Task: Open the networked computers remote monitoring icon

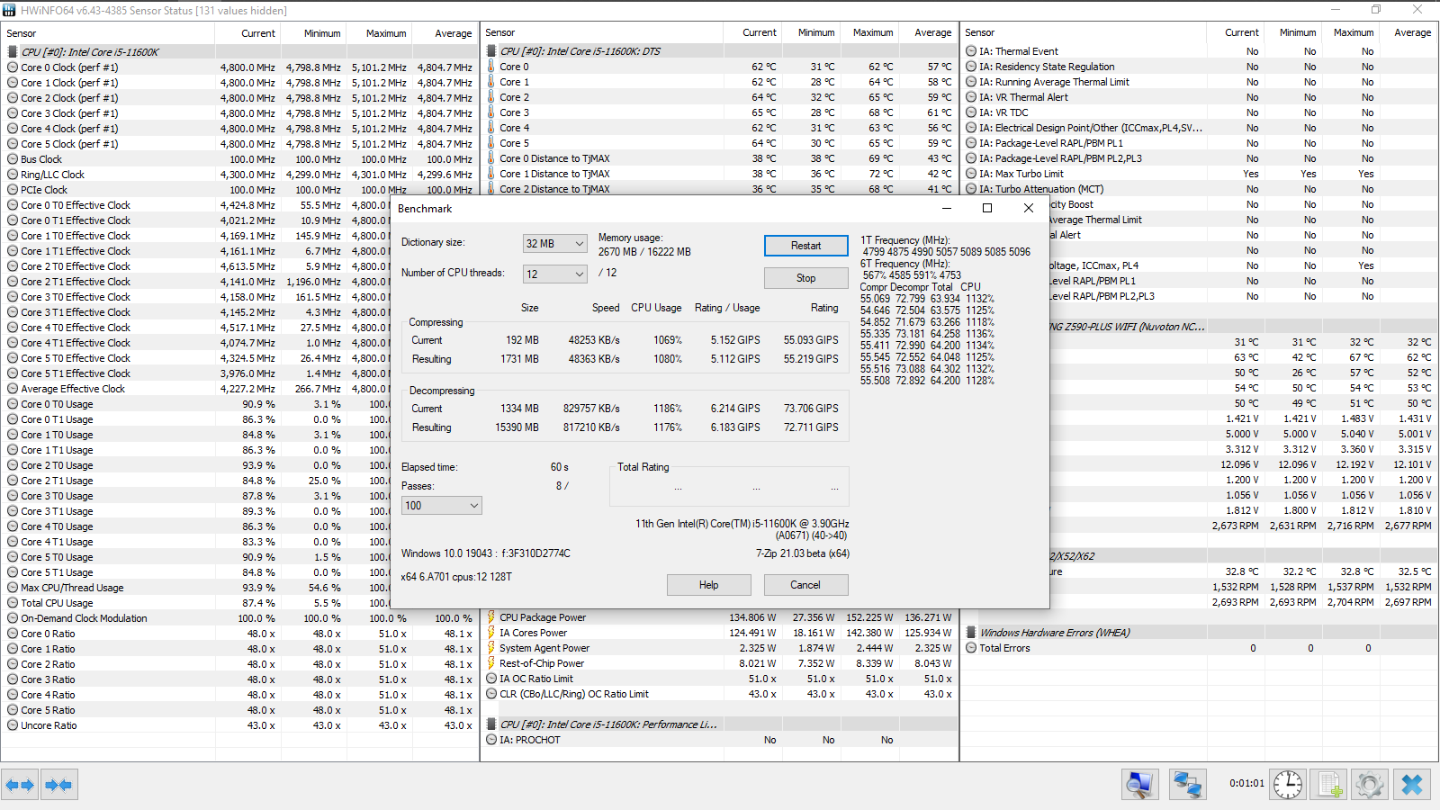Action: point(1187,785)
